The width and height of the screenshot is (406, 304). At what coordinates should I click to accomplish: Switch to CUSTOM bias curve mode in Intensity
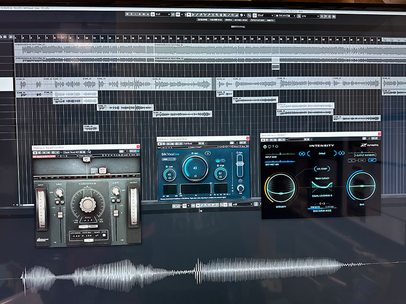[x=329, y=207]
